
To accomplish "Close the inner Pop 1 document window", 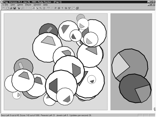I will [x=154, y=5].
